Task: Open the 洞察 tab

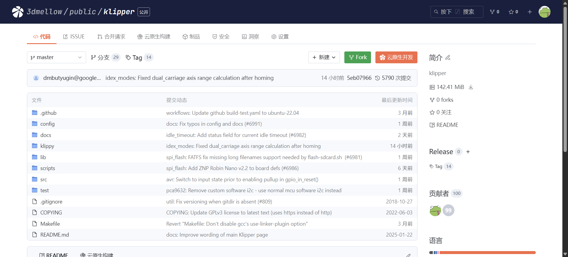Action: point(251,37)
